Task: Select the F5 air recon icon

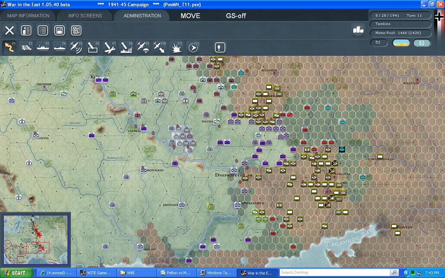Action: pyautogui.click(x=76, y=47)
